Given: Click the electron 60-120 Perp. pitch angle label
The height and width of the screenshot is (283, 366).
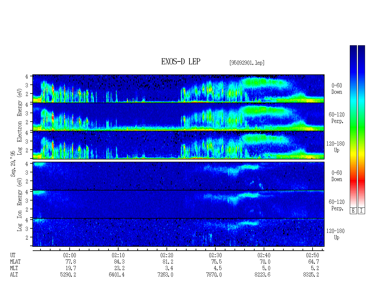Looking at the screenshot, I should [337, 118].
